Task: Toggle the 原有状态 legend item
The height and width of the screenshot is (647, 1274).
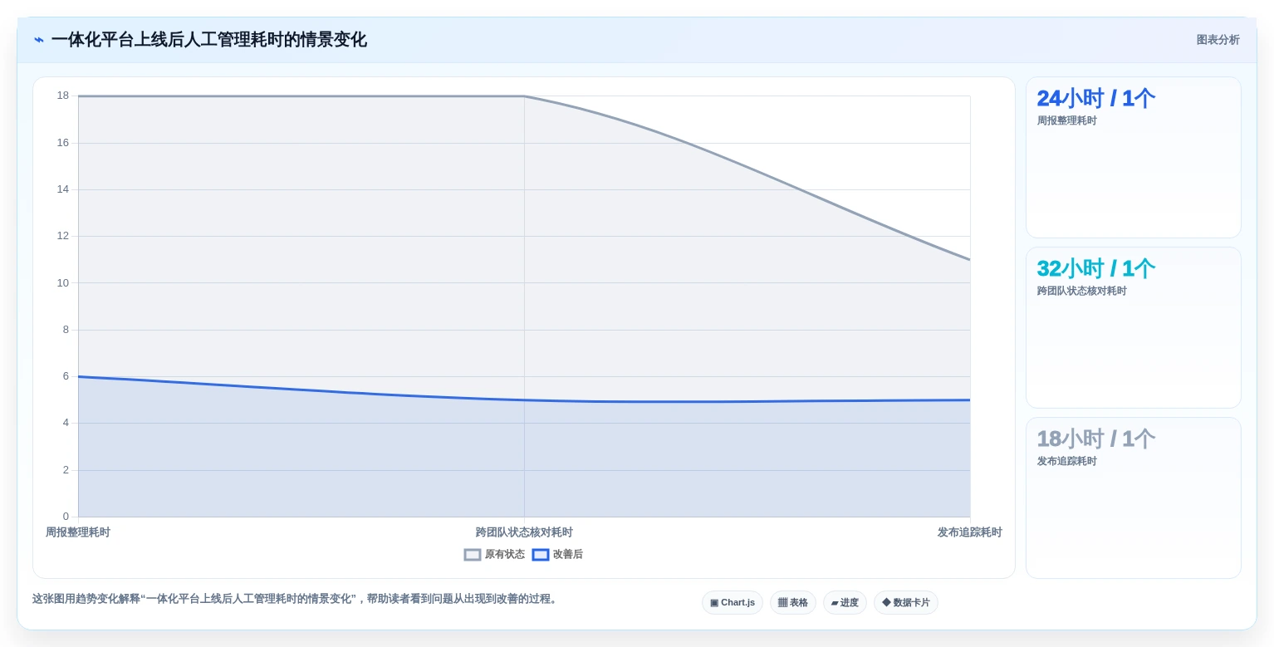Action: (x=494, y=555)
